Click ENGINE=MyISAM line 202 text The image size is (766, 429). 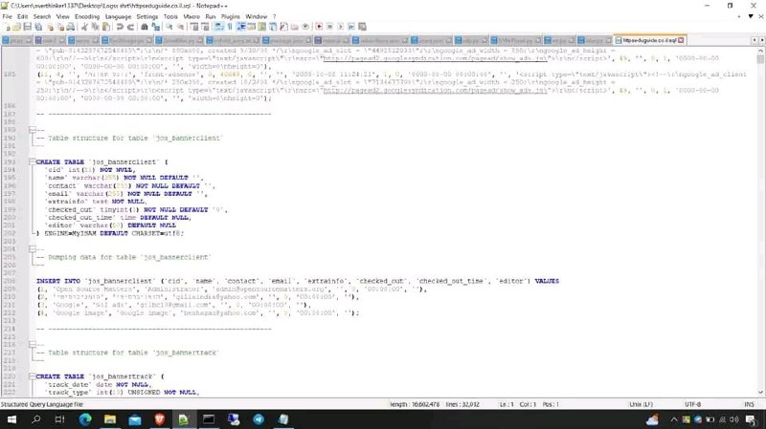(110, 233)
